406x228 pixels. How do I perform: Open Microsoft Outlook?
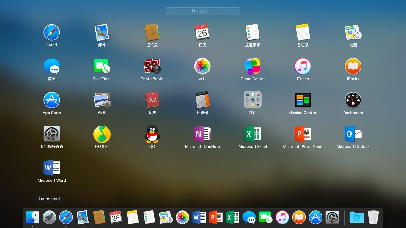click(353, 134)
